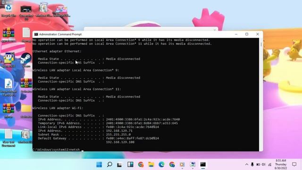This screenshot has height=170, width=302.
Task: Open the Windows Start menu
Action: (99, 164)
